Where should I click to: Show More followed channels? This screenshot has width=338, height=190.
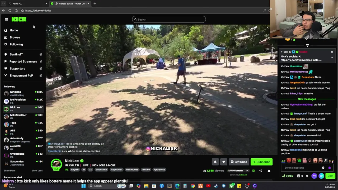pyautogui.click(x=10, y=170)
